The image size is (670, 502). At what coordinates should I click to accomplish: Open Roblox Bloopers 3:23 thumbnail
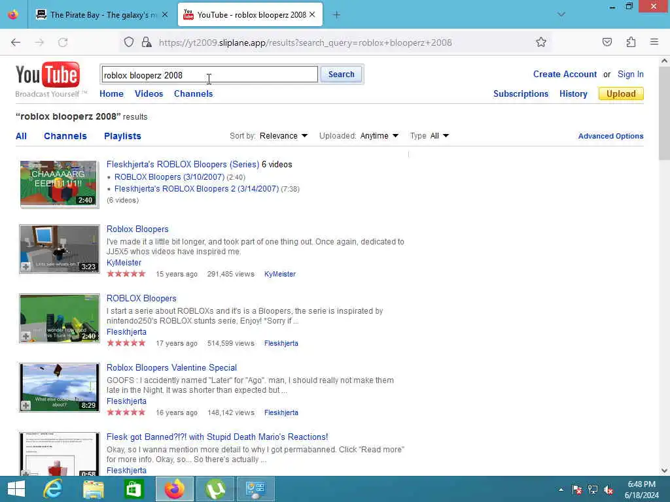(x=60, y=249)
